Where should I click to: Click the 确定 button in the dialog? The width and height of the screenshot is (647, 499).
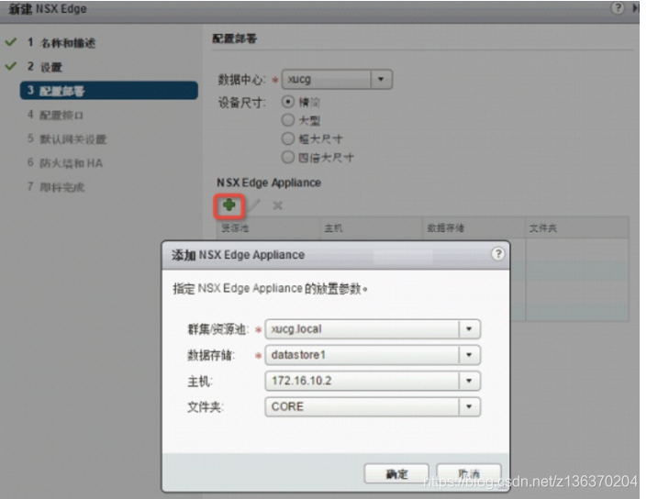(396, 474)
